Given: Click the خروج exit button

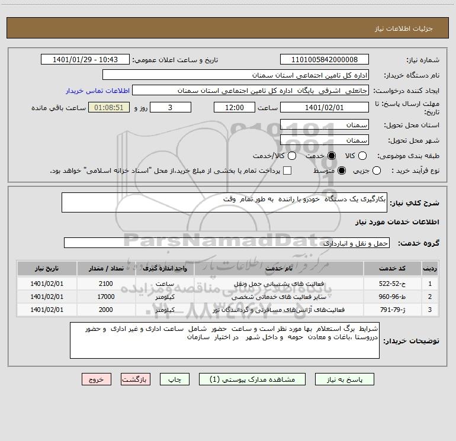Looking at the screenshot, I should pos(97,379).
